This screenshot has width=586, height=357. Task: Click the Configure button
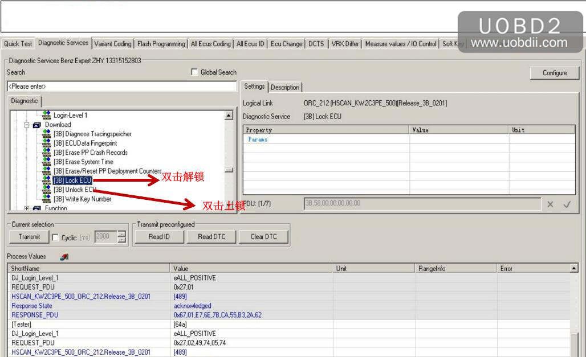[x=555, y=73]
